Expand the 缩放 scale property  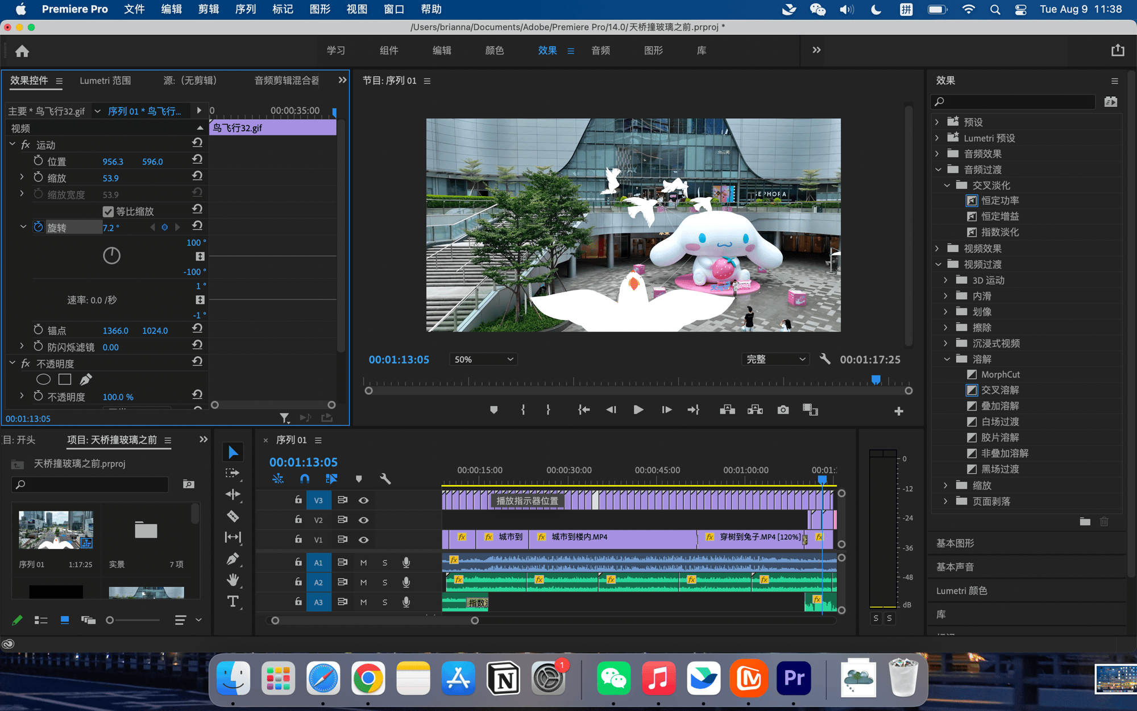tap(22, 177)
